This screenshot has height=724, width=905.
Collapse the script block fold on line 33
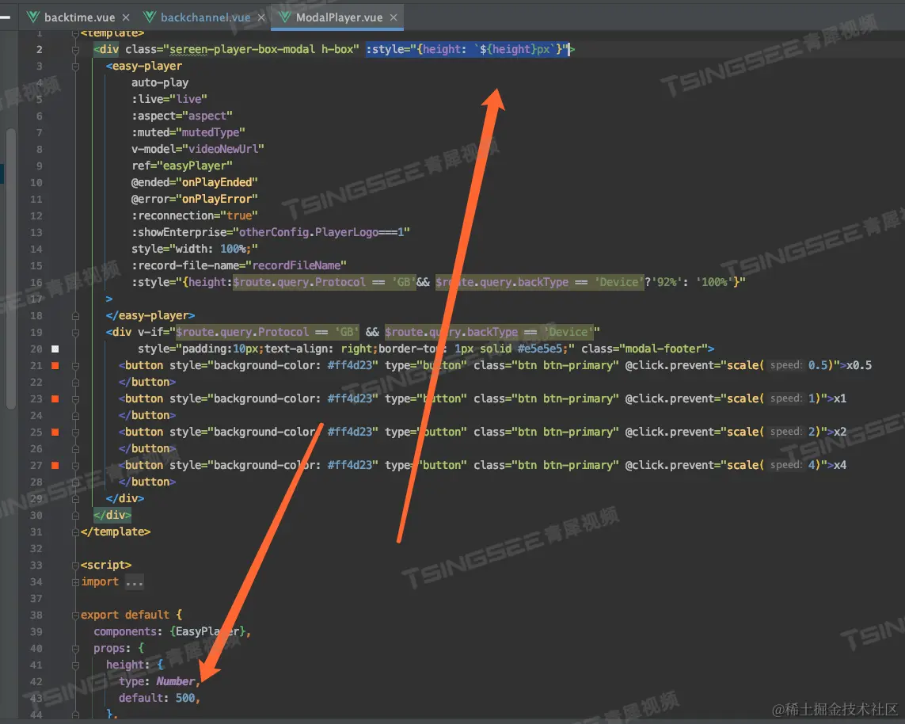click(75, 566)
